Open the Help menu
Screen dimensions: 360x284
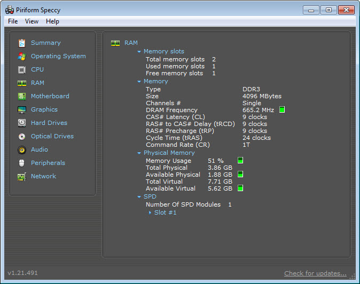[52, 21]
